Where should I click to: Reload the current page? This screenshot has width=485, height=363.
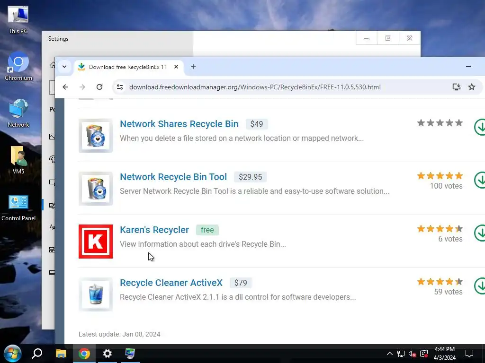99,87
